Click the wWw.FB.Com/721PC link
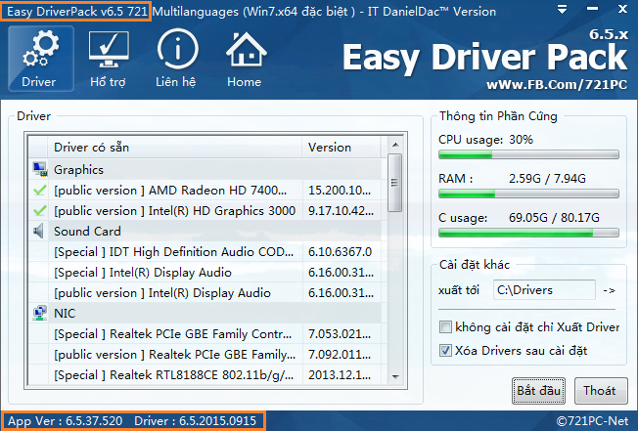Image resolution: width=638 pixels, height=431 pixels. click(x=557, y=84)
